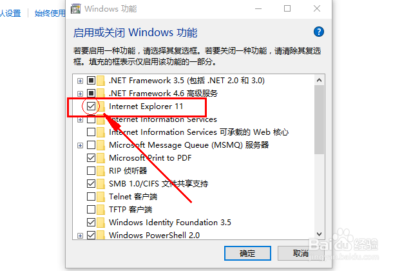
Task: Enable the Telnet client checkbox
Action: 91,197
